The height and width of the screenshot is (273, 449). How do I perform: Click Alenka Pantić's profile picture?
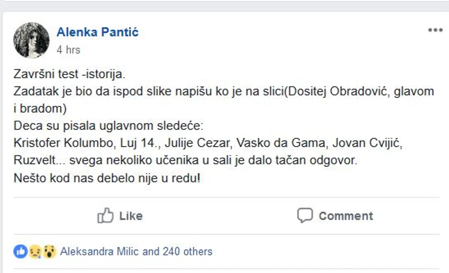click(x=32, y=41)
